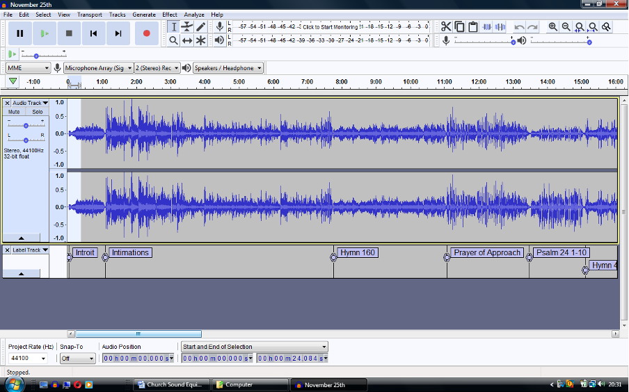The image size is (629, 392).
Task: Open the Speakers / Headphone playback dropdown
Action: [228, 68]
